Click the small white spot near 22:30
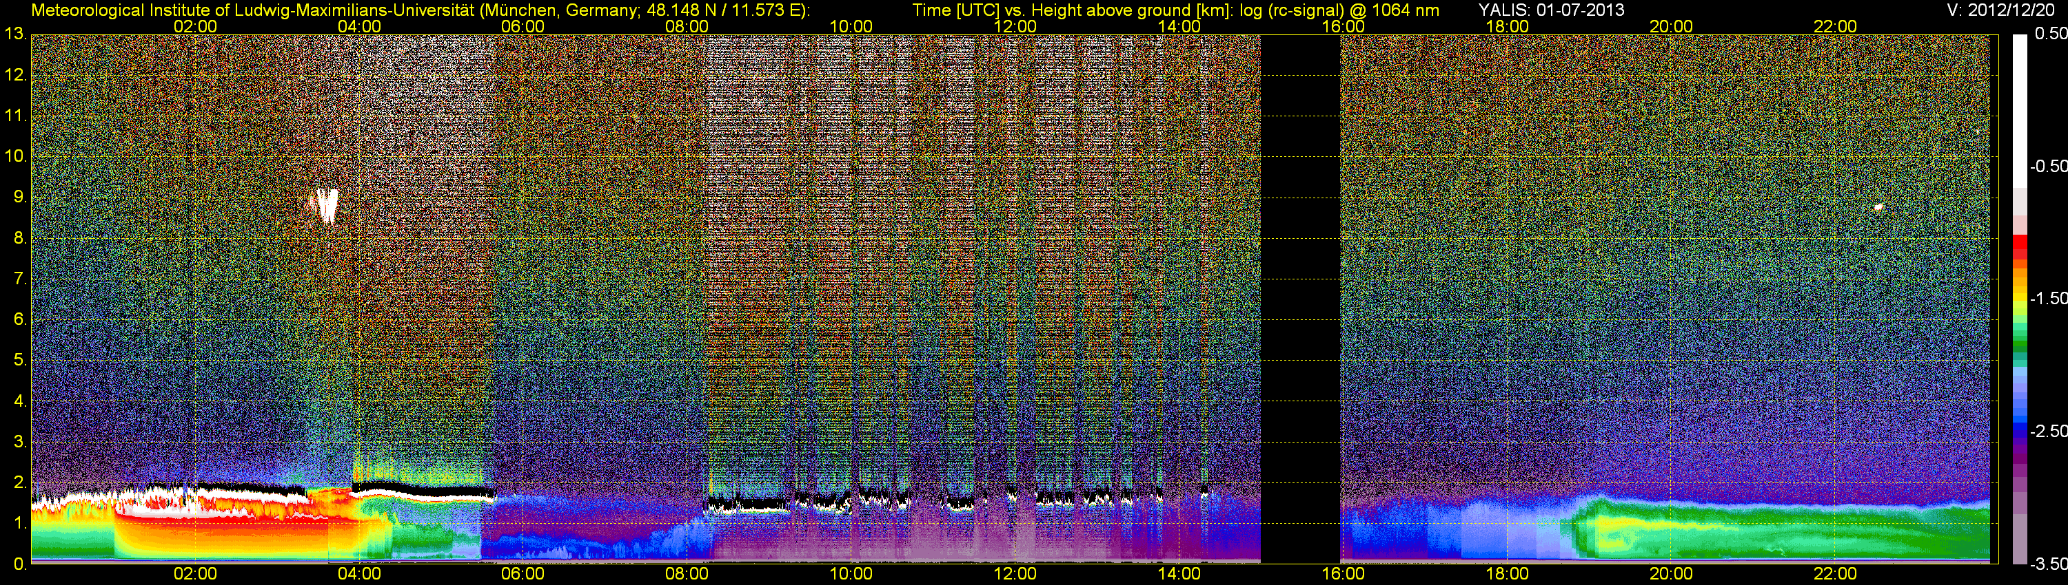2068x585 pixels. tap(1878, 206)
